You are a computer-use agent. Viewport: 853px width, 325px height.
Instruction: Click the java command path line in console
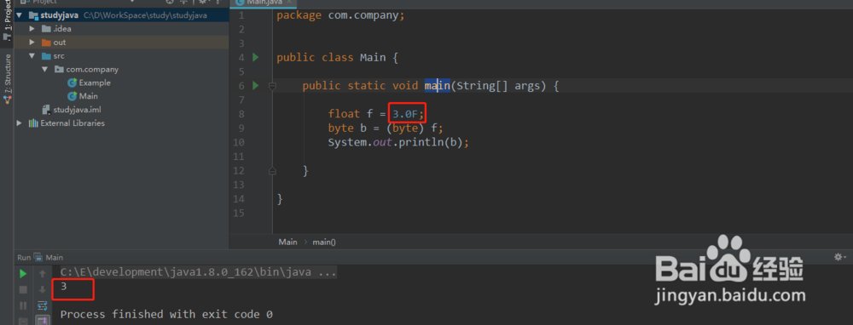pyautogui.click(x=199, y=272)
